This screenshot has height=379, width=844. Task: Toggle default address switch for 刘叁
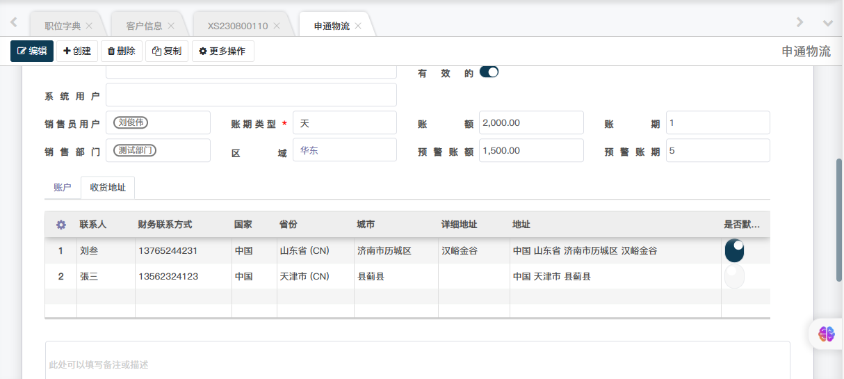tap(734, 250)
